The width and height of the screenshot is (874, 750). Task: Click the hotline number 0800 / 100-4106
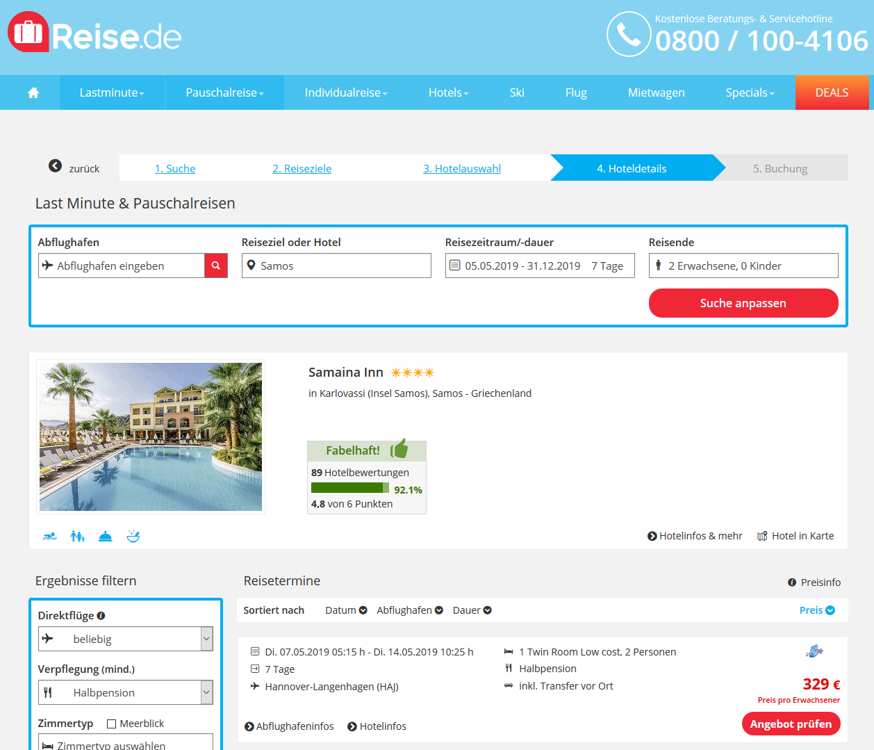click(x=761, y=41)
